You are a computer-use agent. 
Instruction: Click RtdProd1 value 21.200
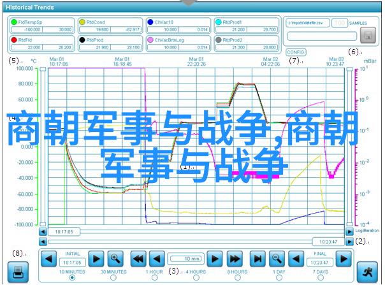[231, 29]
